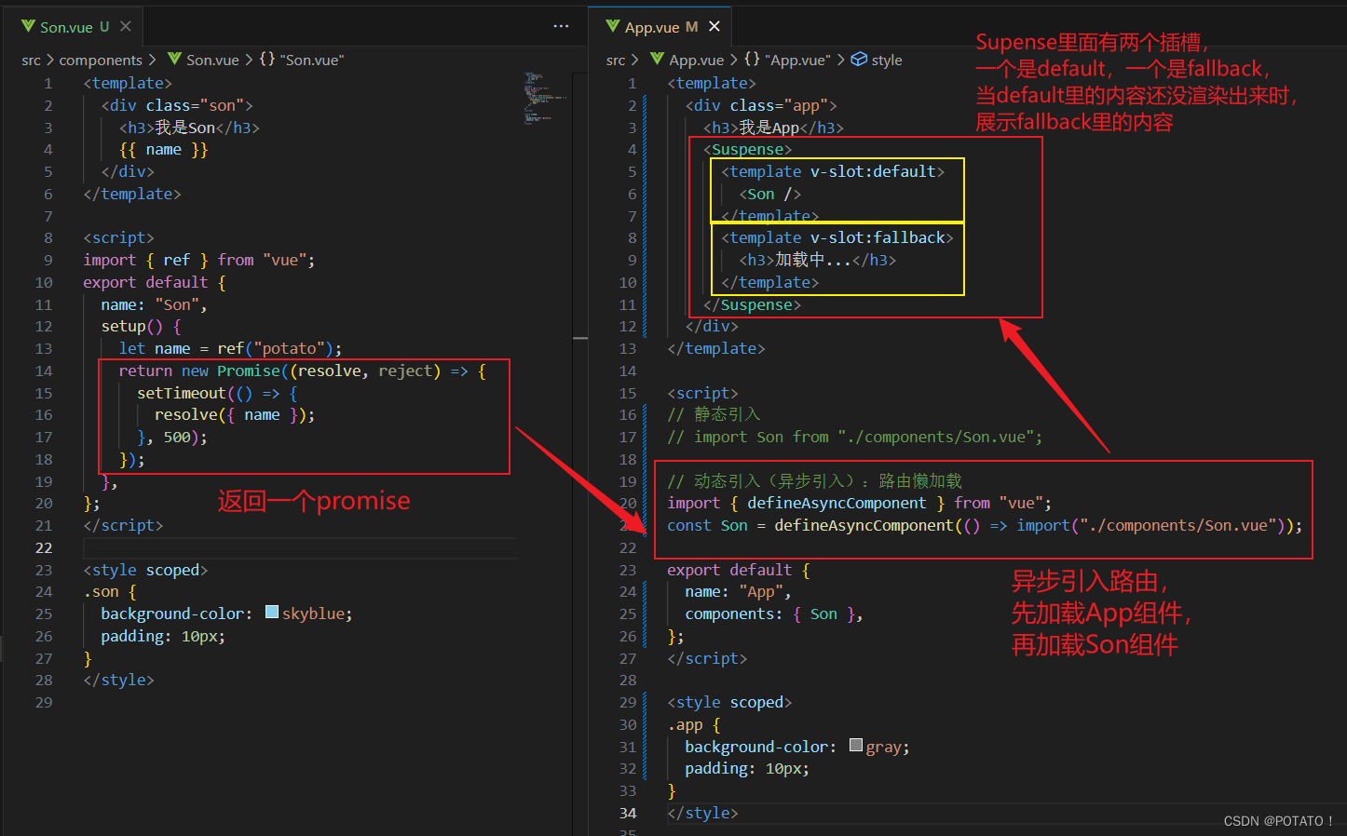Open the skyblue color swatch picker

(272, 612)
